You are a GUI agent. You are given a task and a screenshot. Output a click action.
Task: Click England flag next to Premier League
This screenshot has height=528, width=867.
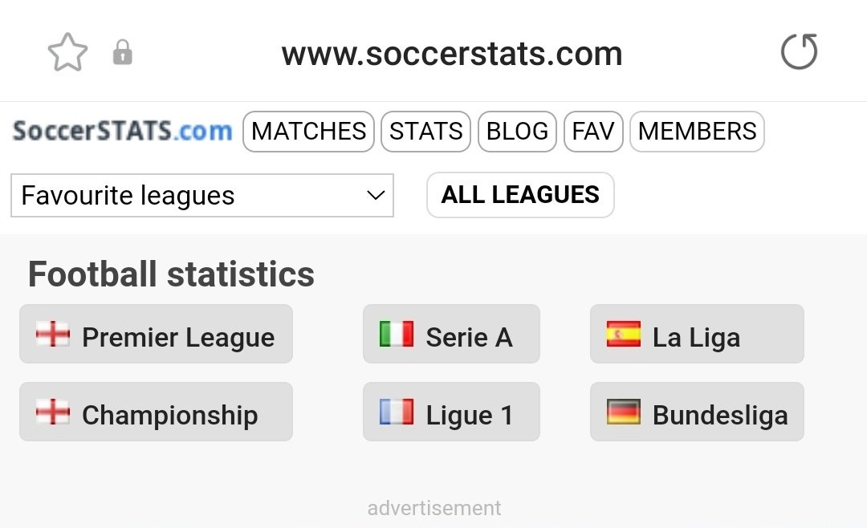(x=53, y=335)
